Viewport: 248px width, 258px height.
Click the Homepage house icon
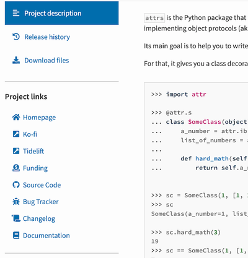pos(16,117)
